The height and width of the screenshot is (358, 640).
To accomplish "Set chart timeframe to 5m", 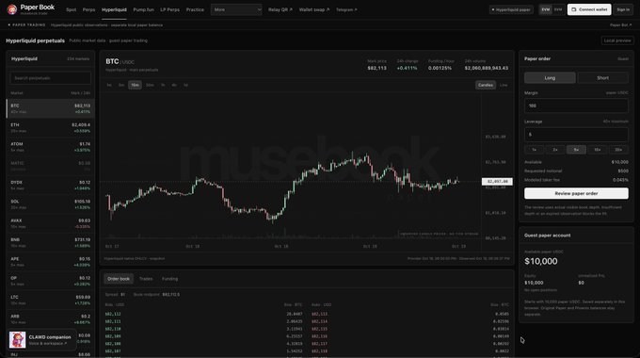I will 121,85.
